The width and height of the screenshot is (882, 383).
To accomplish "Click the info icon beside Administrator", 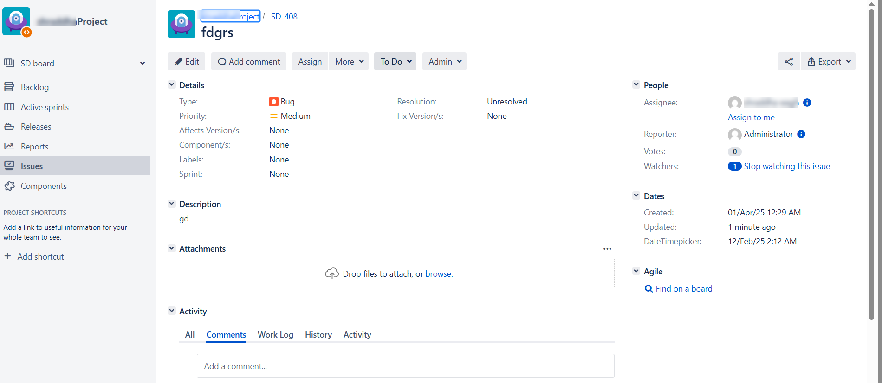I will (x=801, y=134).
